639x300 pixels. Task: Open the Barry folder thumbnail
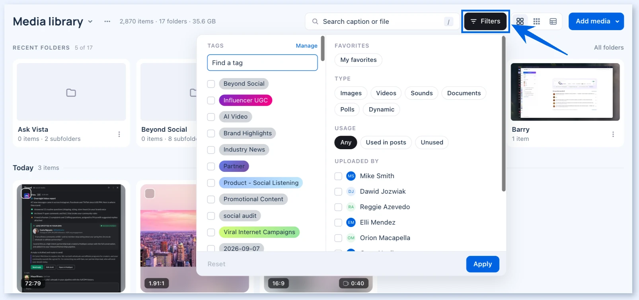click(565, 92)
